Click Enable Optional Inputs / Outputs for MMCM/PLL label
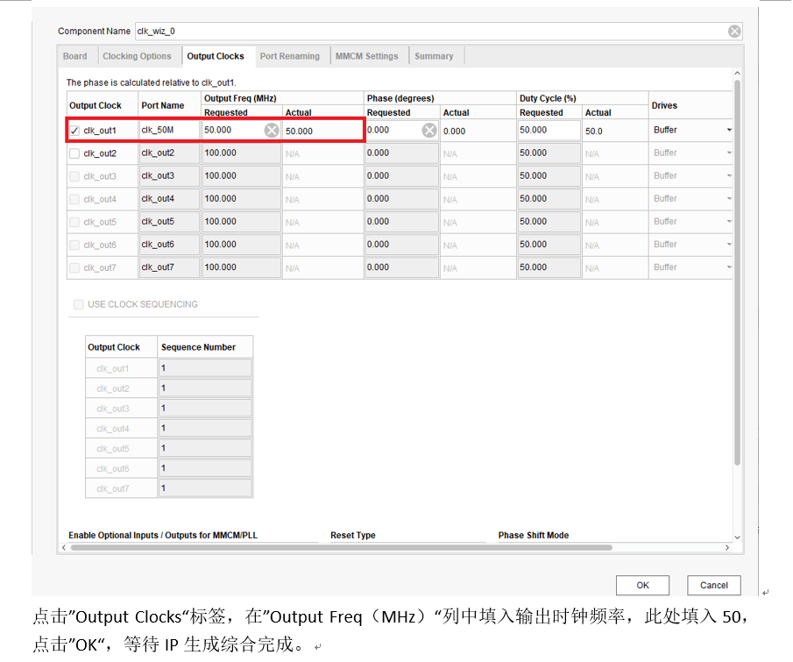 pyautogui.click(x=163, y=535)
